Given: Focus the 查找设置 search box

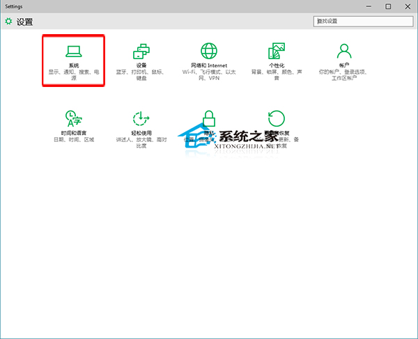Looking at the screenshot, I should pyautogui.click(x=364, y=22).
